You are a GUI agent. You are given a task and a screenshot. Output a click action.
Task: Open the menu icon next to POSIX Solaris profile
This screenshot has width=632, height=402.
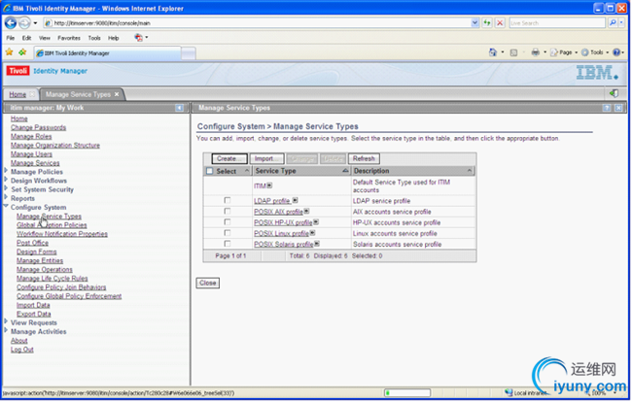[x=317, y=244]
